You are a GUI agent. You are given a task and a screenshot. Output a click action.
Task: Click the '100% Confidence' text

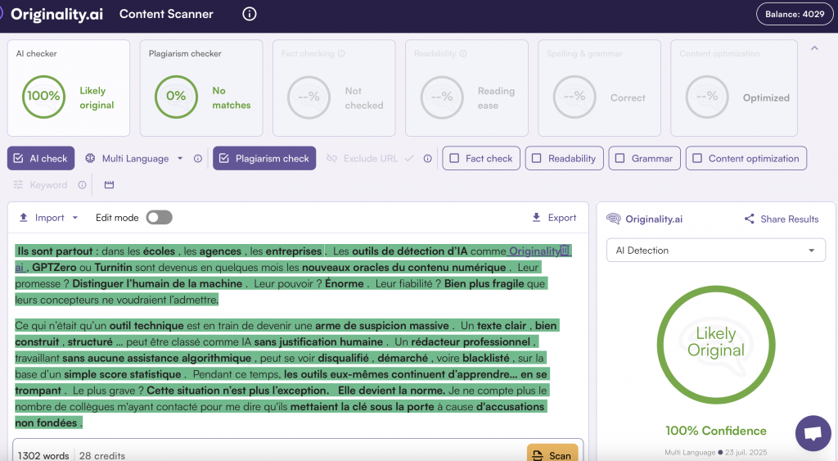[x=715, y=431]
